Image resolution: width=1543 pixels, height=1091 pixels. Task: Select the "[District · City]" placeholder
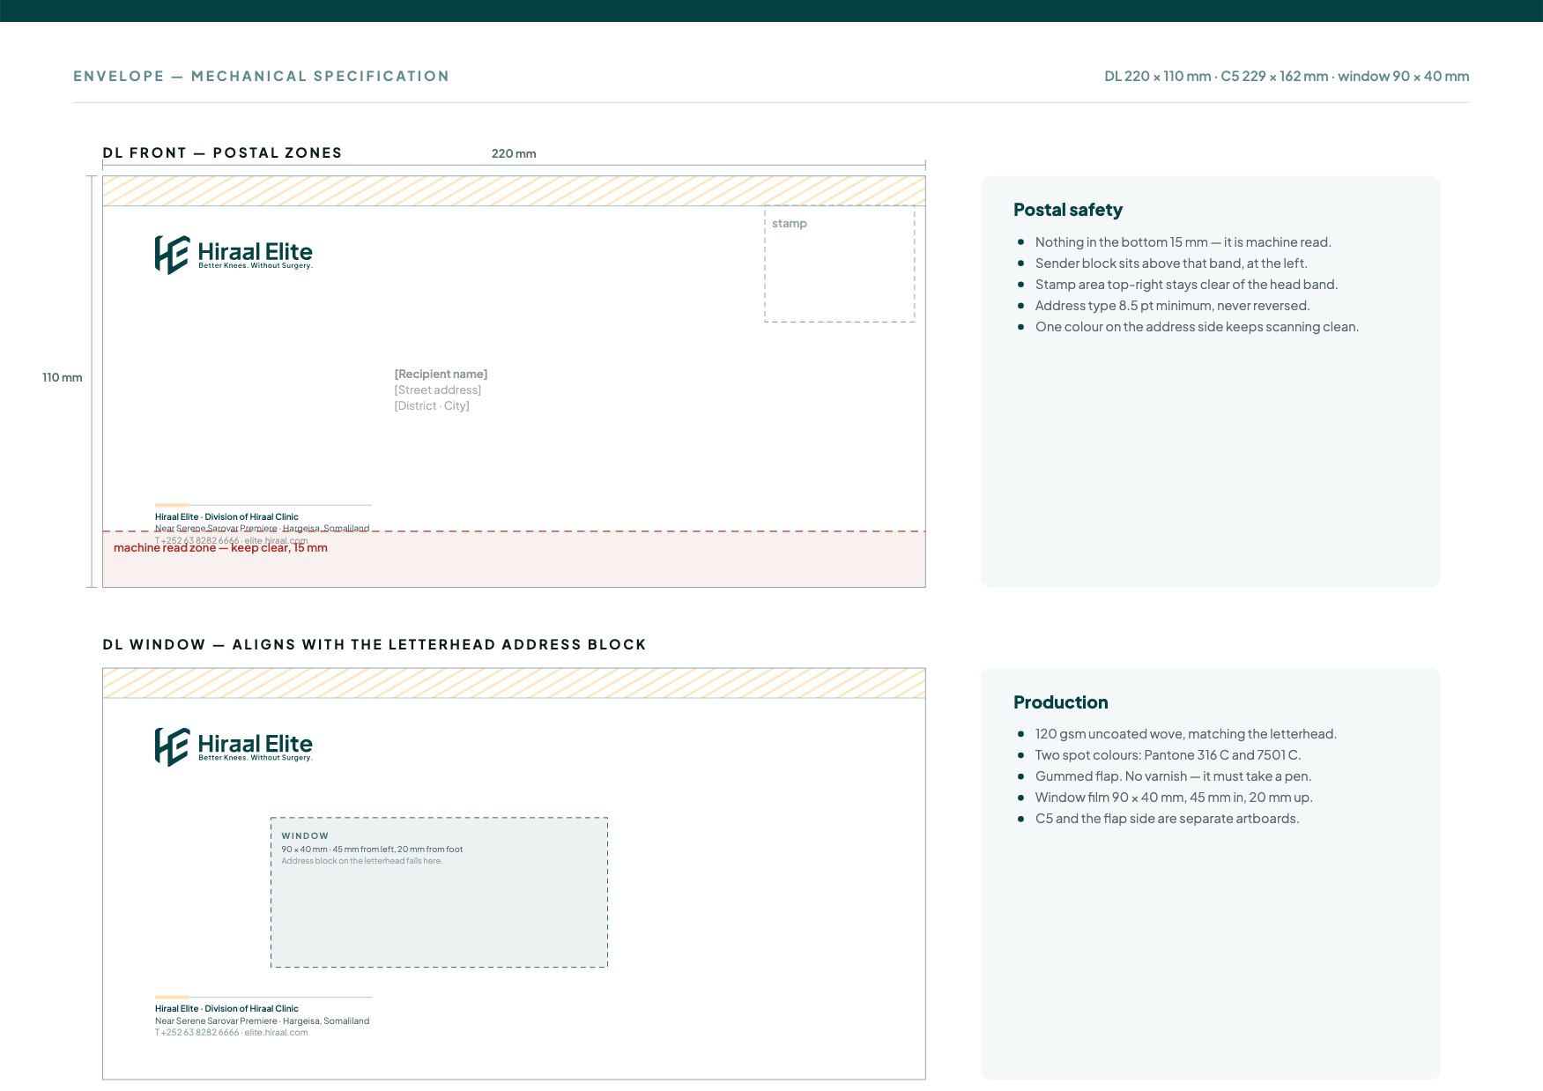click(x=432, y=406)
